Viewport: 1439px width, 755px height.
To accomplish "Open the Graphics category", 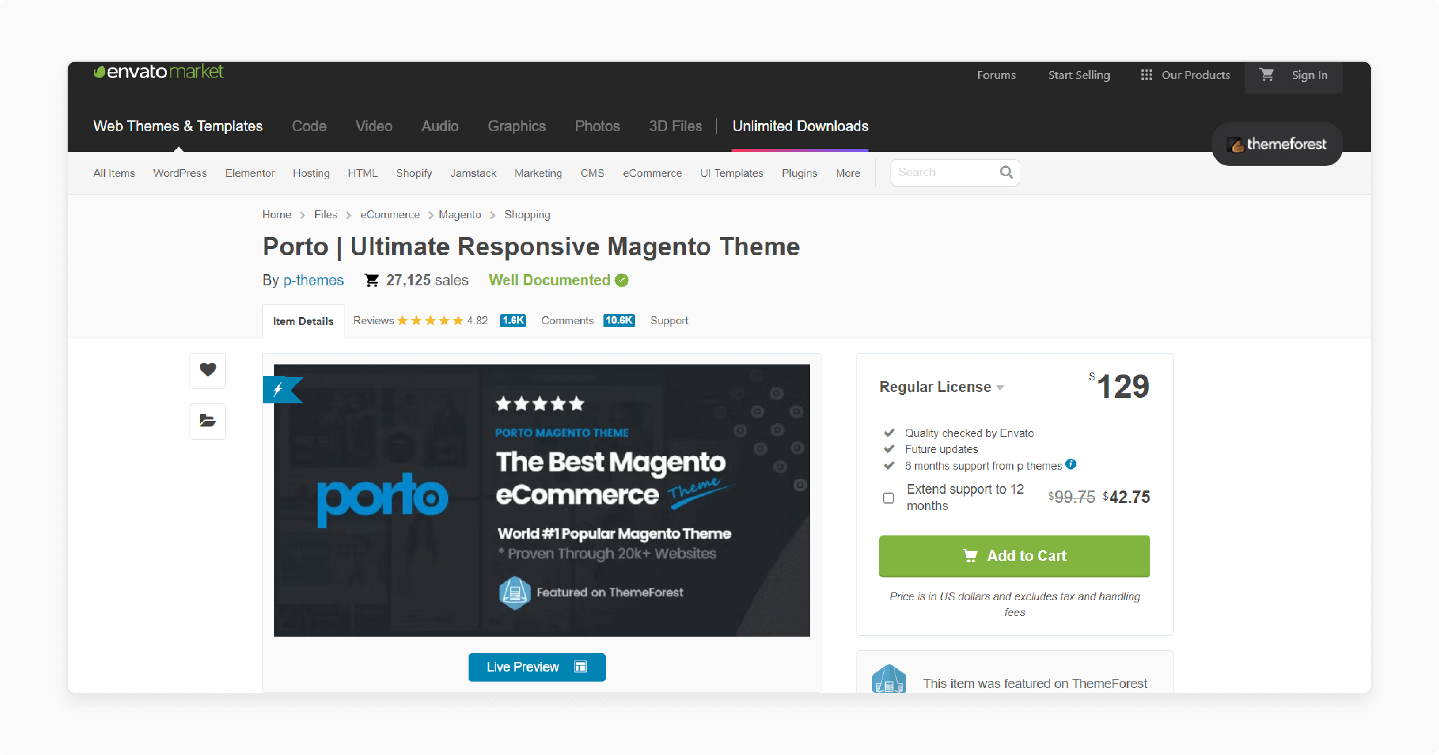I will tap(516, 126).
